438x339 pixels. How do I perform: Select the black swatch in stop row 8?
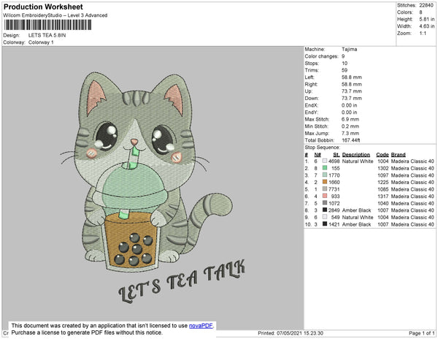325,210
